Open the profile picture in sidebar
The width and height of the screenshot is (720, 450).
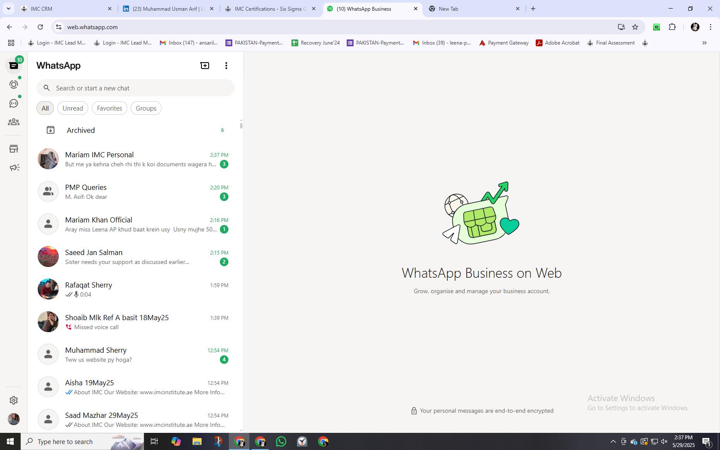pos(14,419)
